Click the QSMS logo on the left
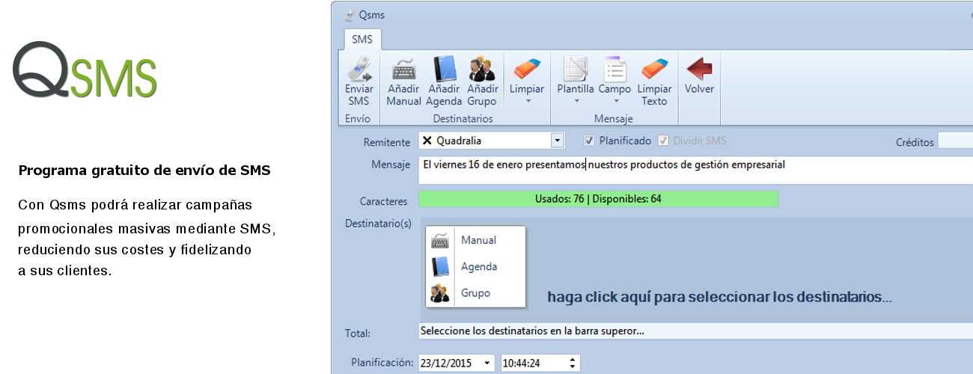 85,70
